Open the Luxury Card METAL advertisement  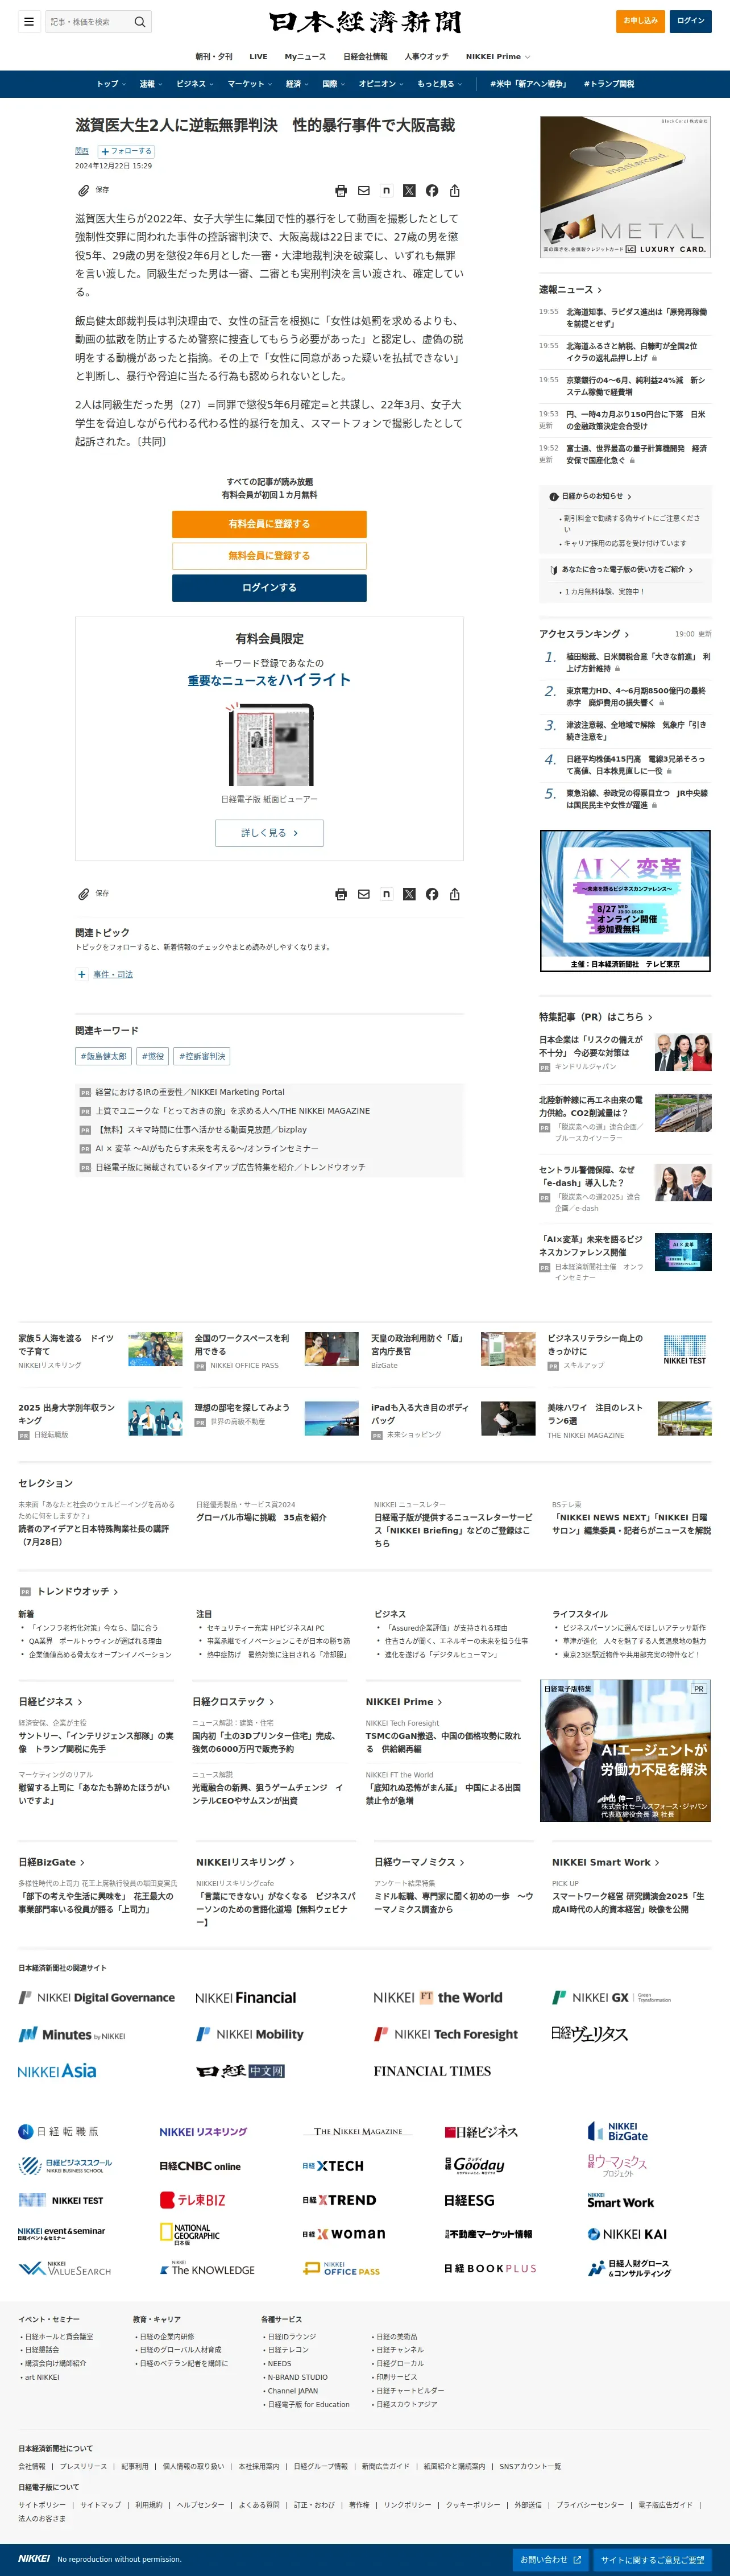click(x=625, y=187)
